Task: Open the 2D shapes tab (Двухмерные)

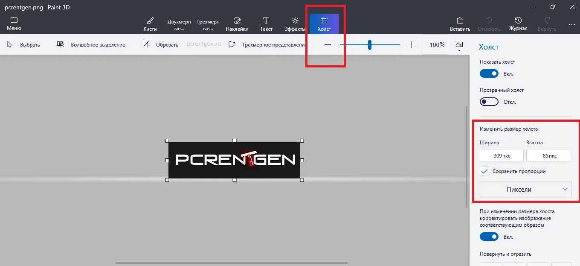Action: pyautogui.click(x=179, y=24)
